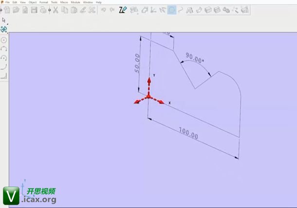Select the 50.00 dimension text
The width and height of the screenshot is (297, 208).
(x=137, y=63)
